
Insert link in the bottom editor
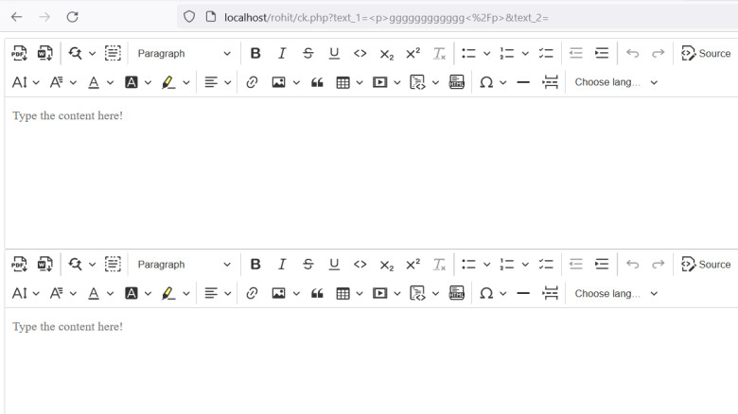point(252,294)
